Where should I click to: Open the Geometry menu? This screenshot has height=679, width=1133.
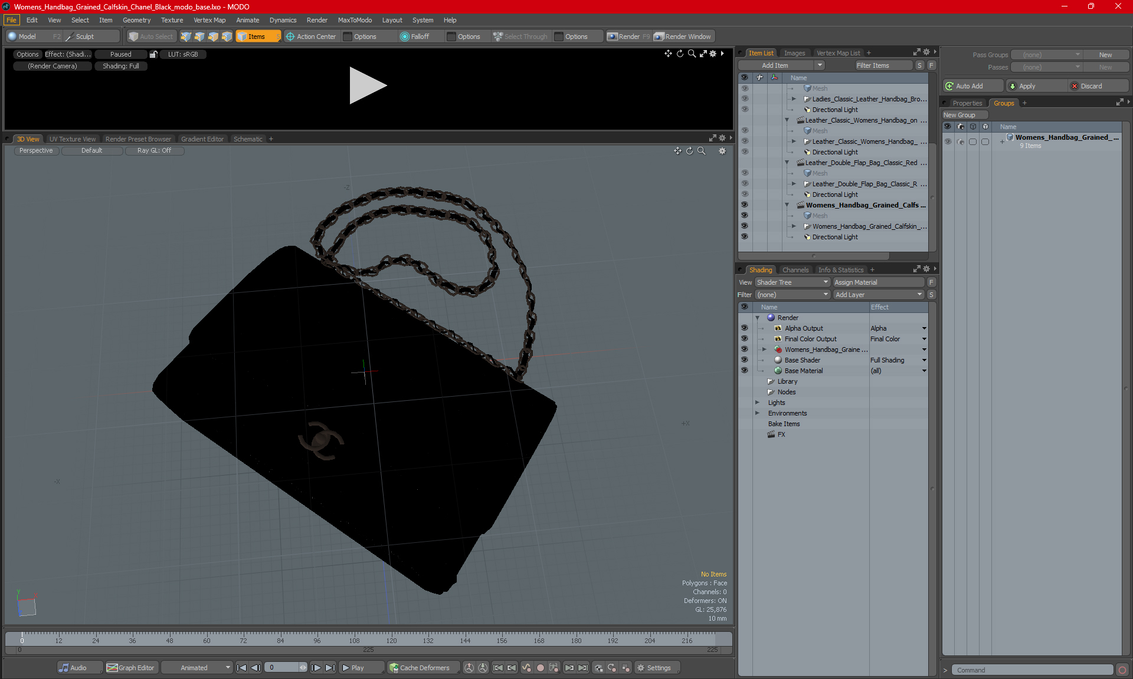pyautogui.click(x=136, y=20)
